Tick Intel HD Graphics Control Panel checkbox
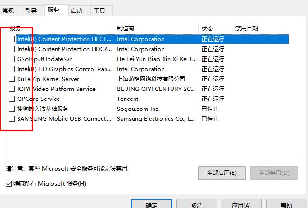This screenshot has height=208, width=308. (x=12, y=69)
